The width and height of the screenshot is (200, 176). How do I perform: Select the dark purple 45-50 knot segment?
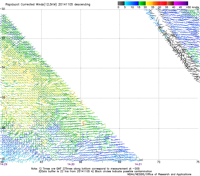[184, 3]
